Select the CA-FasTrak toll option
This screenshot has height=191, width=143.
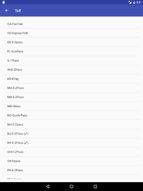pos(71,24)
